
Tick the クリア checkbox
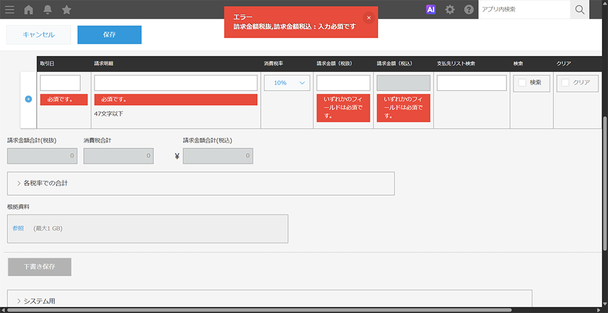[565, 83]
